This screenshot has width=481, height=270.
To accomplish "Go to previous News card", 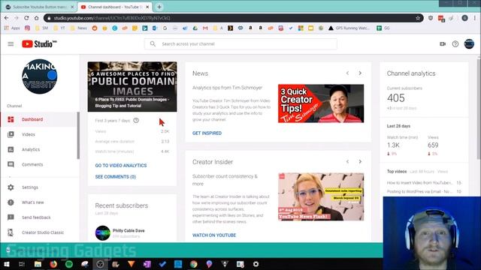I will [347, 73].
